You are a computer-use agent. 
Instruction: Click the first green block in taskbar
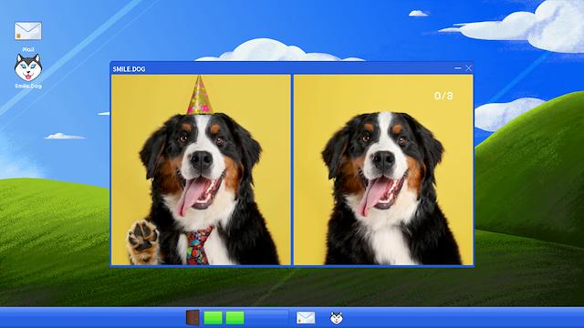[x=213, y=318]
